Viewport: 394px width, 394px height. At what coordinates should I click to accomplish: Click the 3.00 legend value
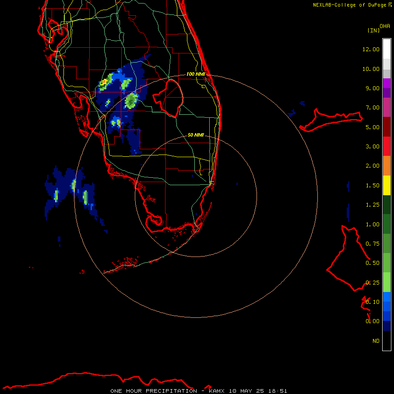pyautogui.click(x=373, y=147)
